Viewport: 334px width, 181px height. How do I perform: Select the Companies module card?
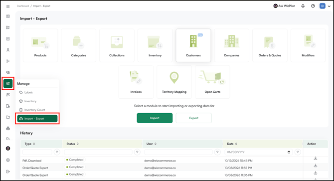(x=231, y=45)
